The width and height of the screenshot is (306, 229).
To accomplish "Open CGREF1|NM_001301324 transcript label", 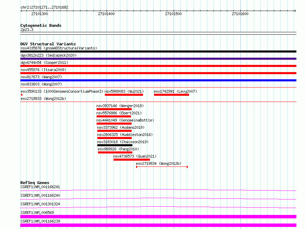I will (40, 204).
